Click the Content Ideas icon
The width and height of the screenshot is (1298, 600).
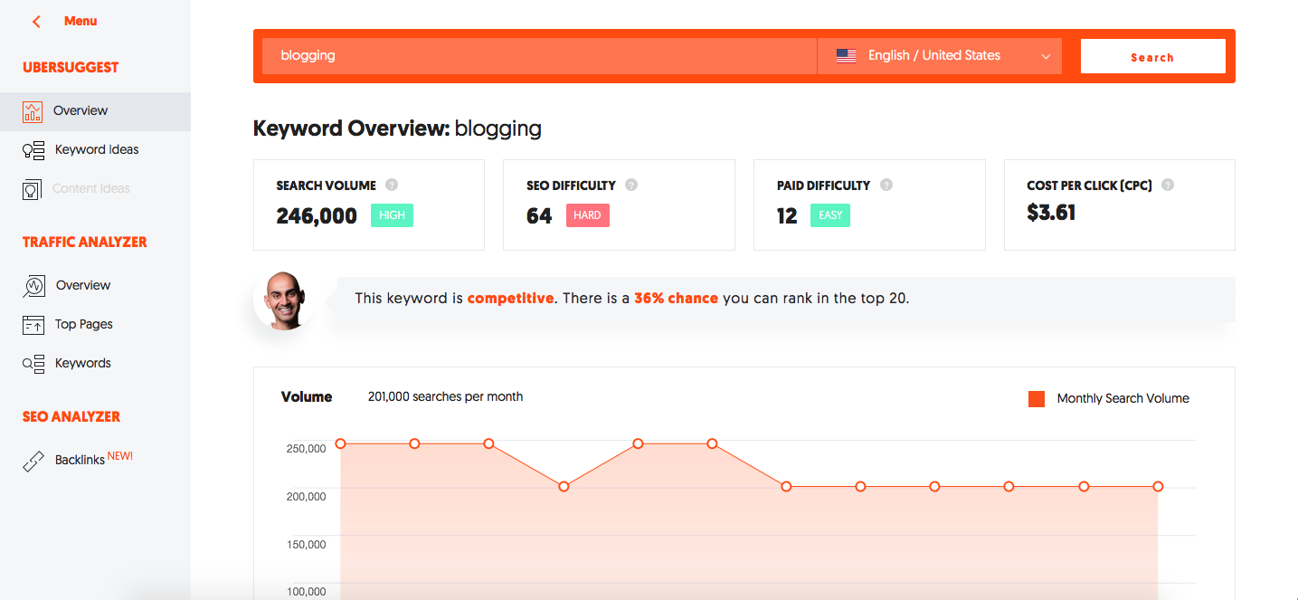click(33, 189)
